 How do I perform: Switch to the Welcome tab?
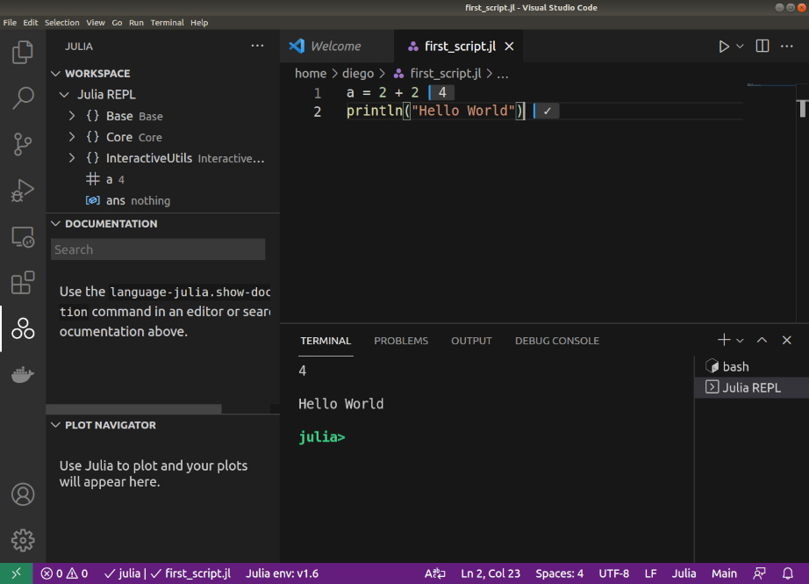(336, 46)
